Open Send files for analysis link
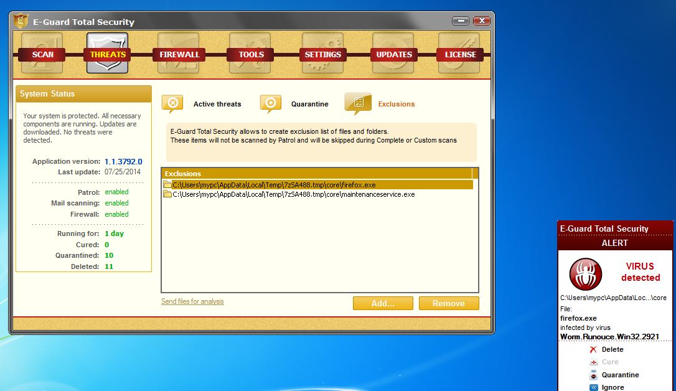Viewport: 676px width, 391px height. click(x=192, y=301)
